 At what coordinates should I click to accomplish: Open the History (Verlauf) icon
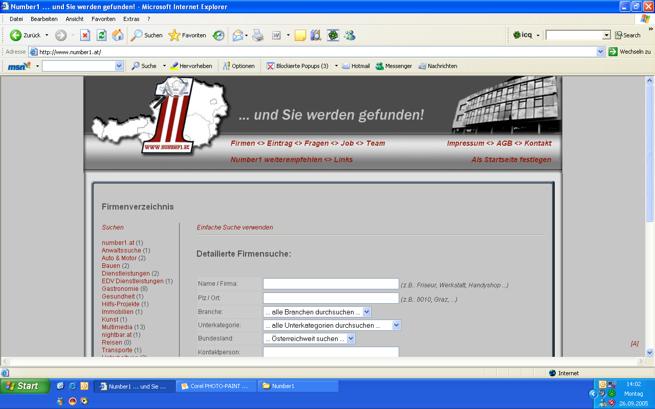coord(219,35)
